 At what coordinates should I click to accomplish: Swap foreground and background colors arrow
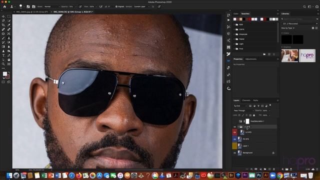point(9,72)
